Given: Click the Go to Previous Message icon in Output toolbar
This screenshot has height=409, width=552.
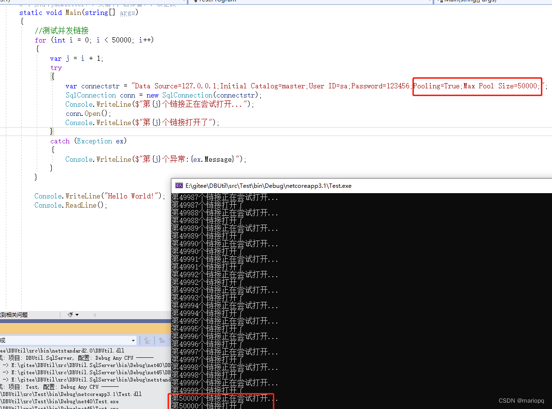Looking at the screenshot, I should tap(162, 340).
